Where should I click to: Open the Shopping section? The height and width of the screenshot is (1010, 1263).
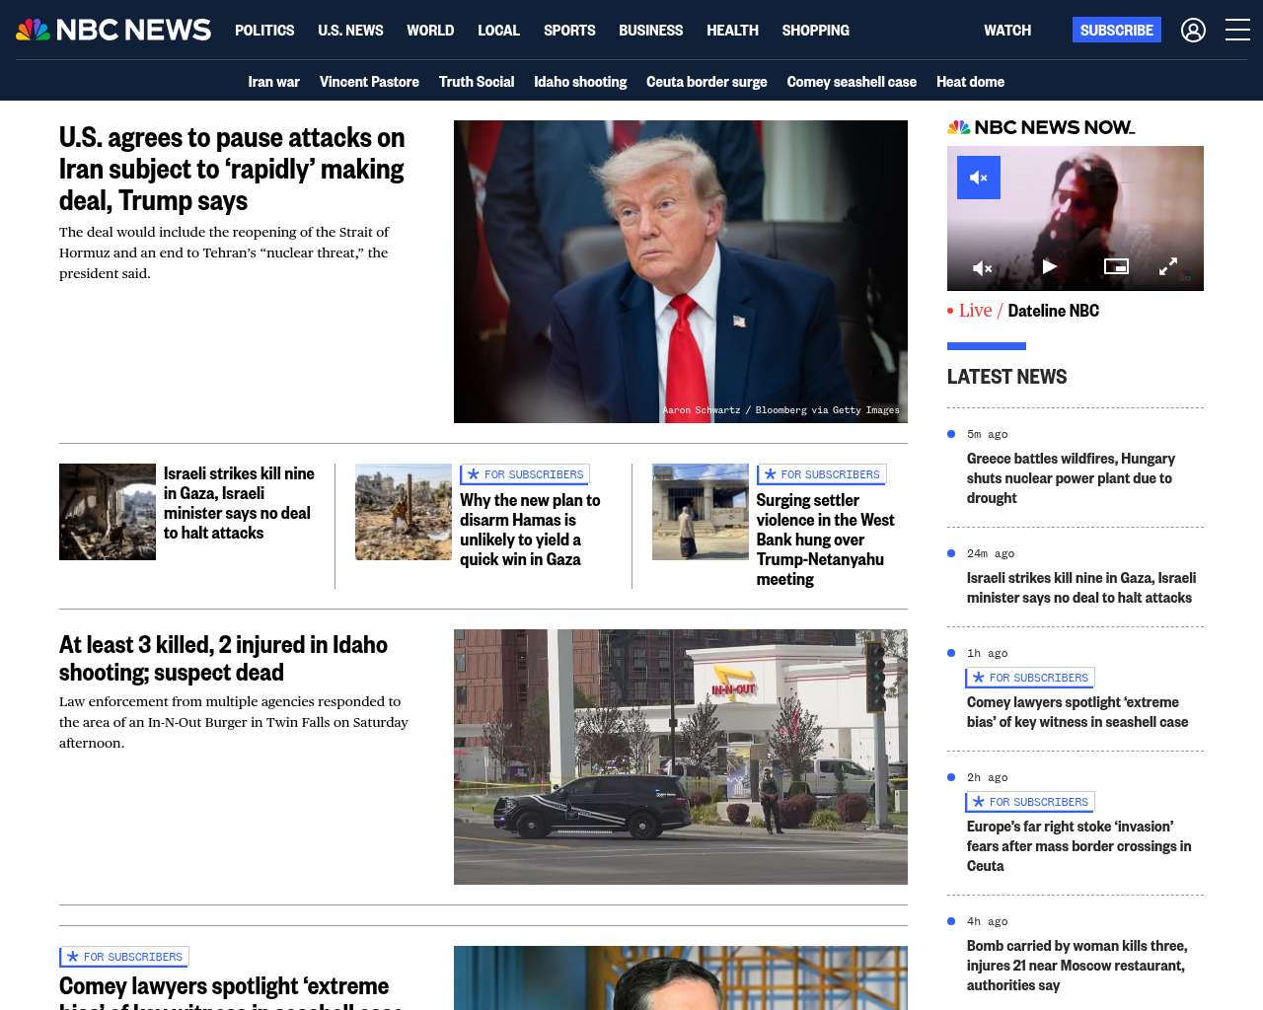point(815,31)
